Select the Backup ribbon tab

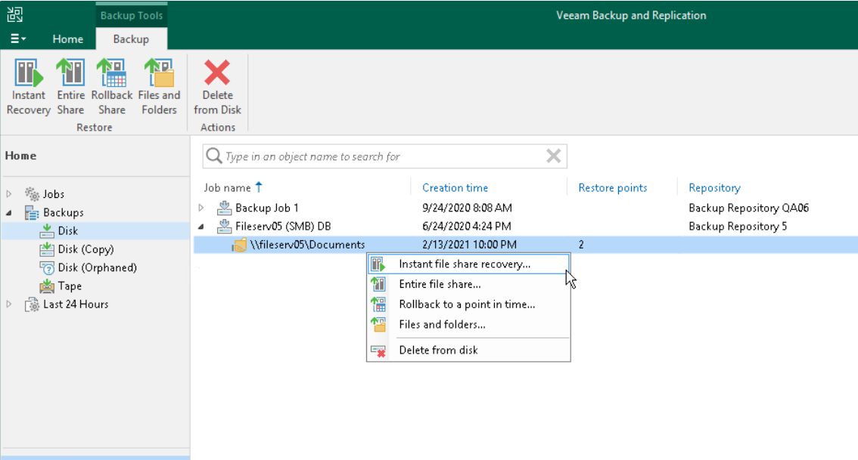132,39
